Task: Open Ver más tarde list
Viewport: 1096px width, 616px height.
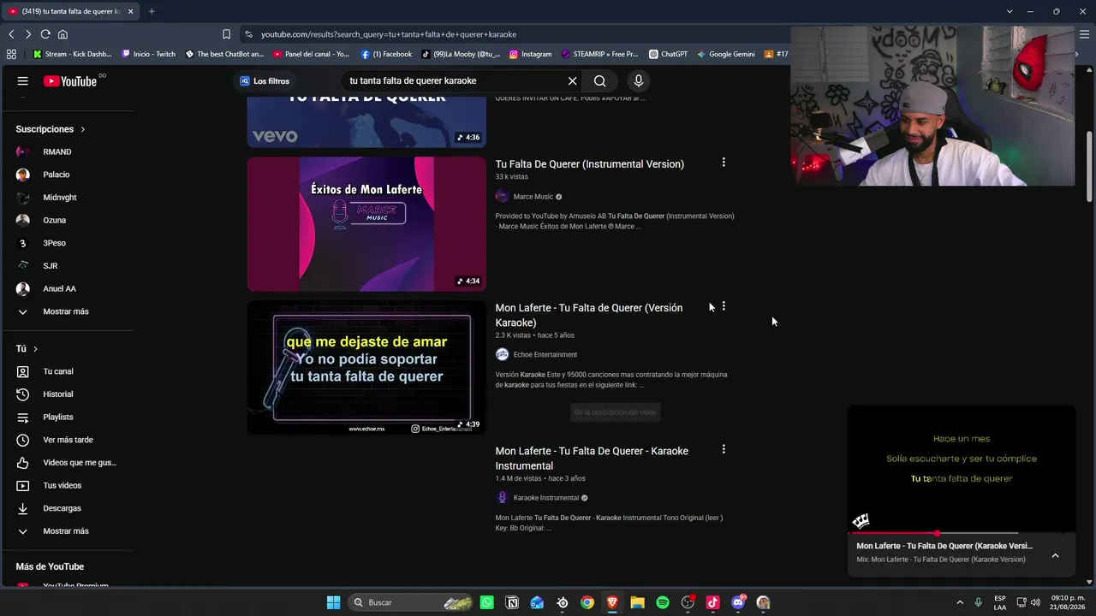Action: click(67, 440)
